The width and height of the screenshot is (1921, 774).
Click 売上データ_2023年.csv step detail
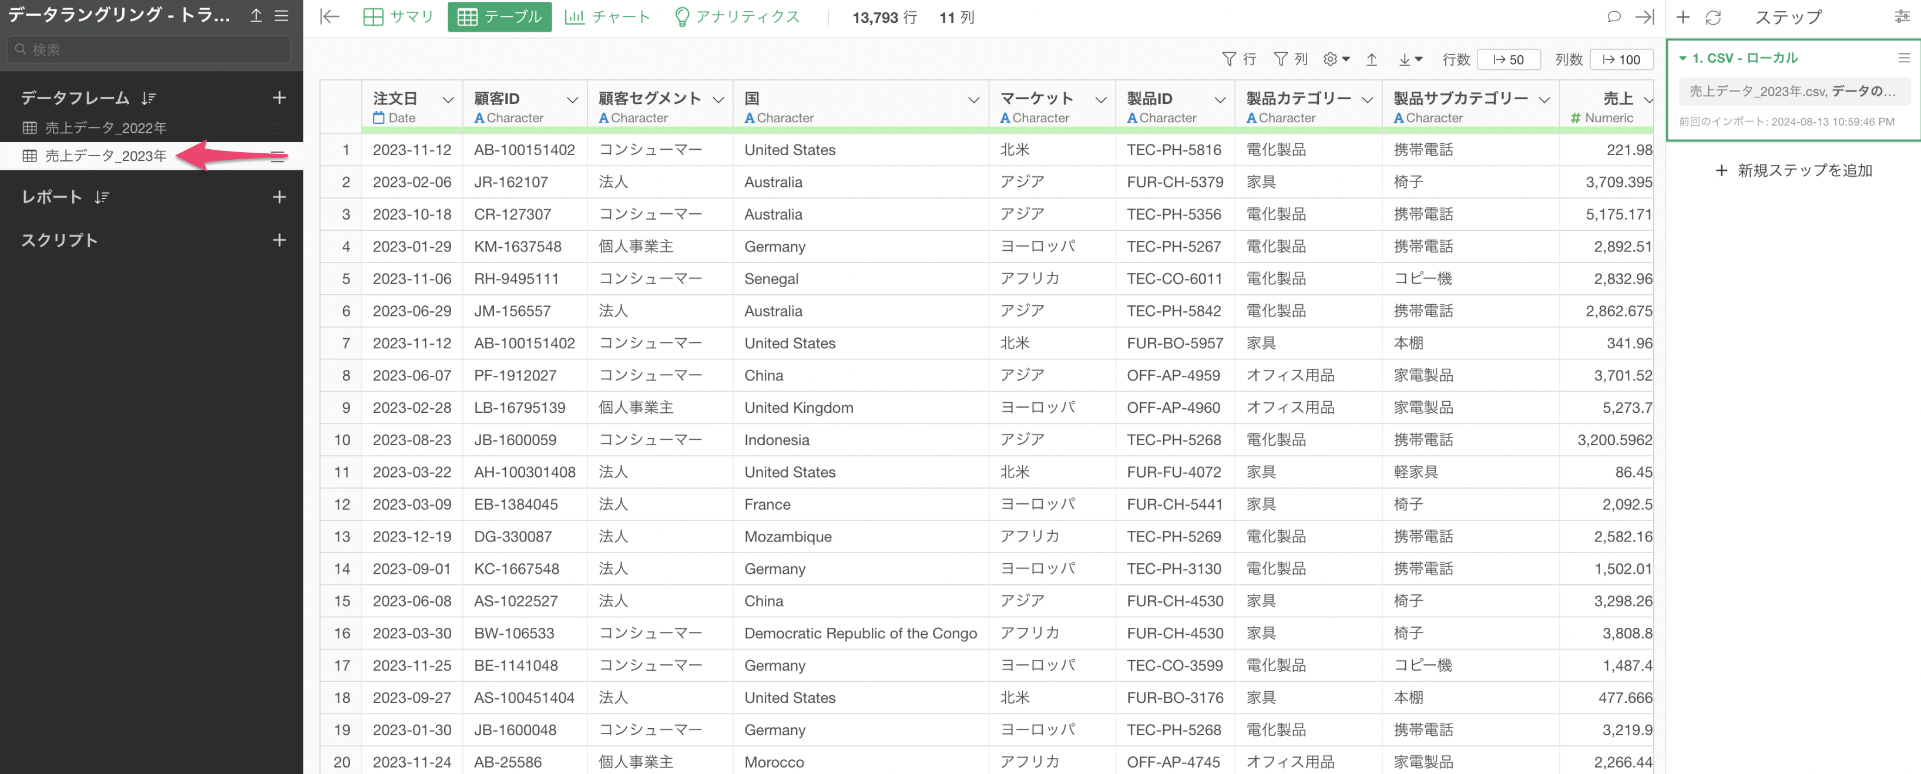(x=1794, y=91)
